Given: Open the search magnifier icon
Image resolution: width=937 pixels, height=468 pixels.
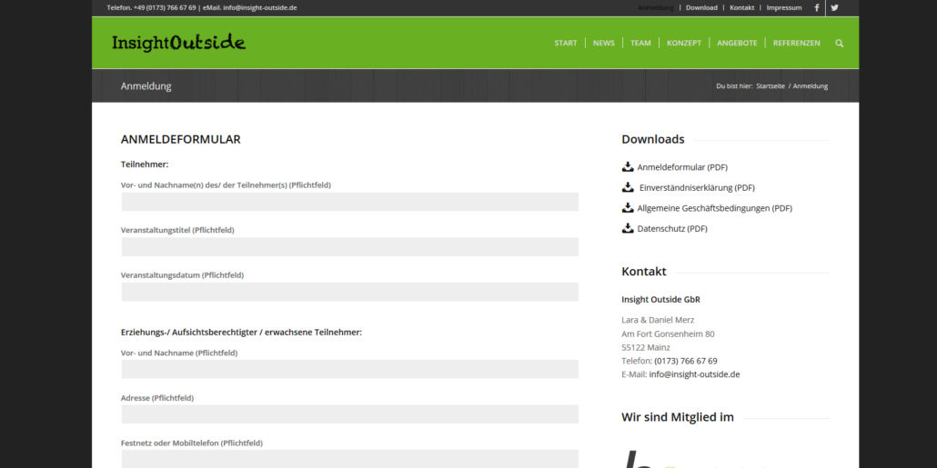Looking at the screenshot, I should click(839, 43).
